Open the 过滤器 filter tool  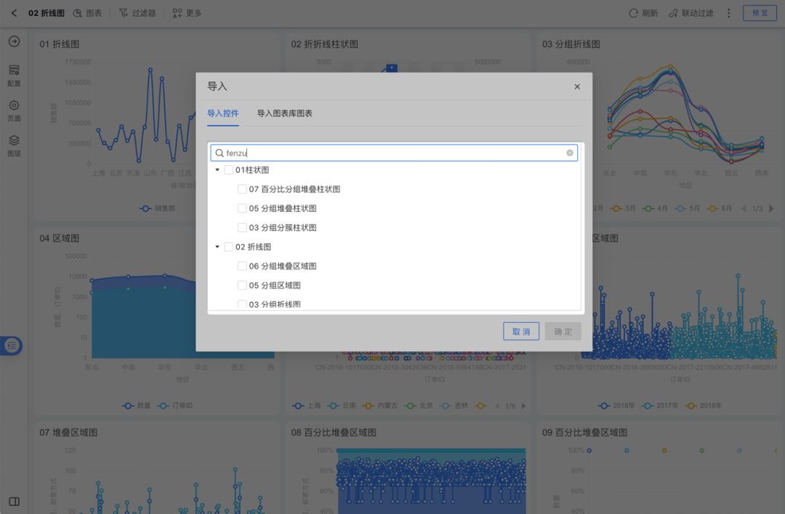(137, 12)
